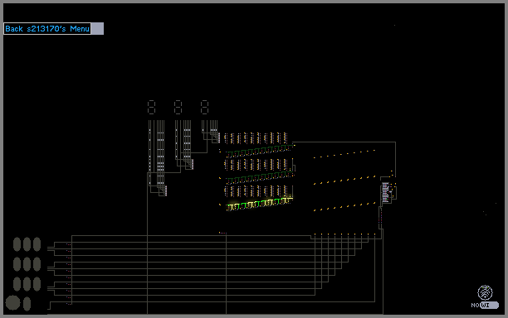Select the rightmost seven-segment display
Viewport: 508px width, 318px height.
pos(204,107)
